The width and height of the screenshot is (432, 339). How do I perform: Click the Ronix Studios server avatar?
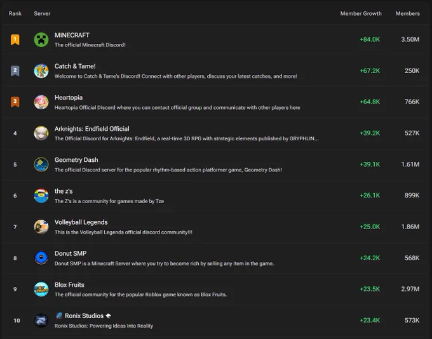(41, 321)
